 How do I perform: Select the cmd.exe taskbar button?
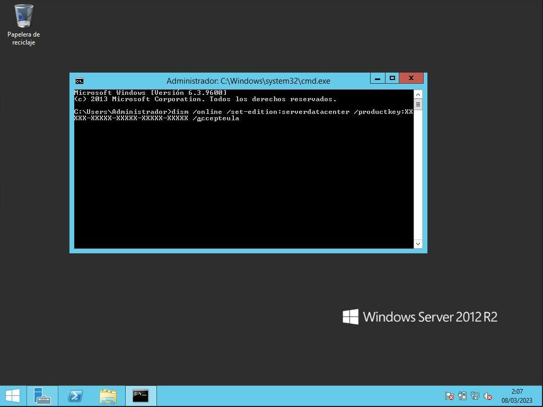click(x=141, y=396)
